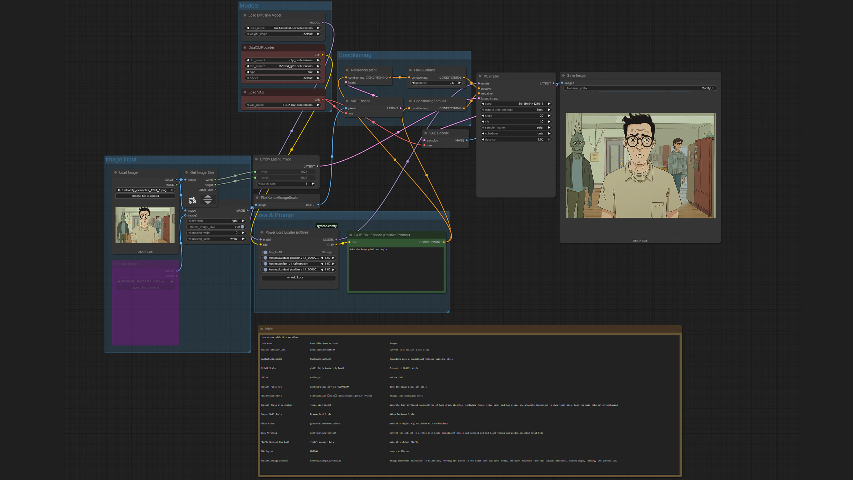Open the DualCLIPLoader type flux dropdown

[283, 72]
